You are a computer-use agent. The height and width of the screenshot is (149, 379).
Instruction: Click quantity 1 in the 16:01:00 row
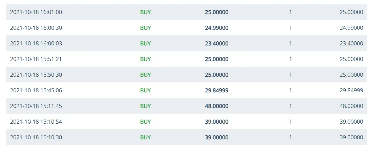point(290,12)
